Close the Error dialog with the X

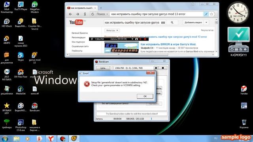151,73
